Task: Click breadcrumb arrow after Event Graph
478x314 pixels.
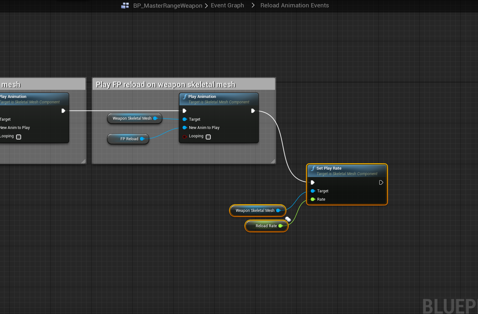Action: pos(253,5)
